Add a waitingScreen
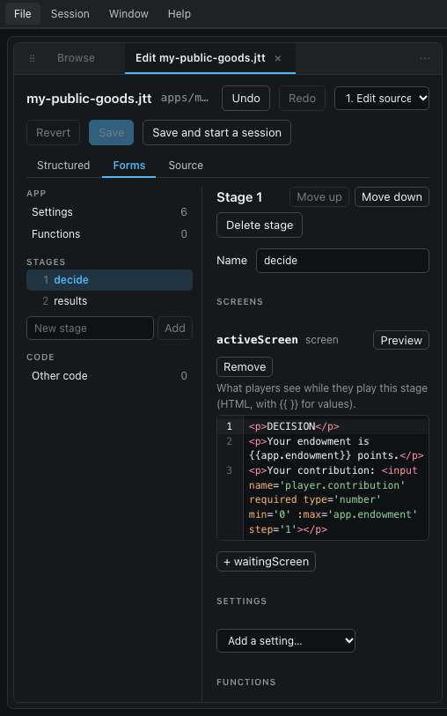Screen dimensions: 447x716 point(266,562)
